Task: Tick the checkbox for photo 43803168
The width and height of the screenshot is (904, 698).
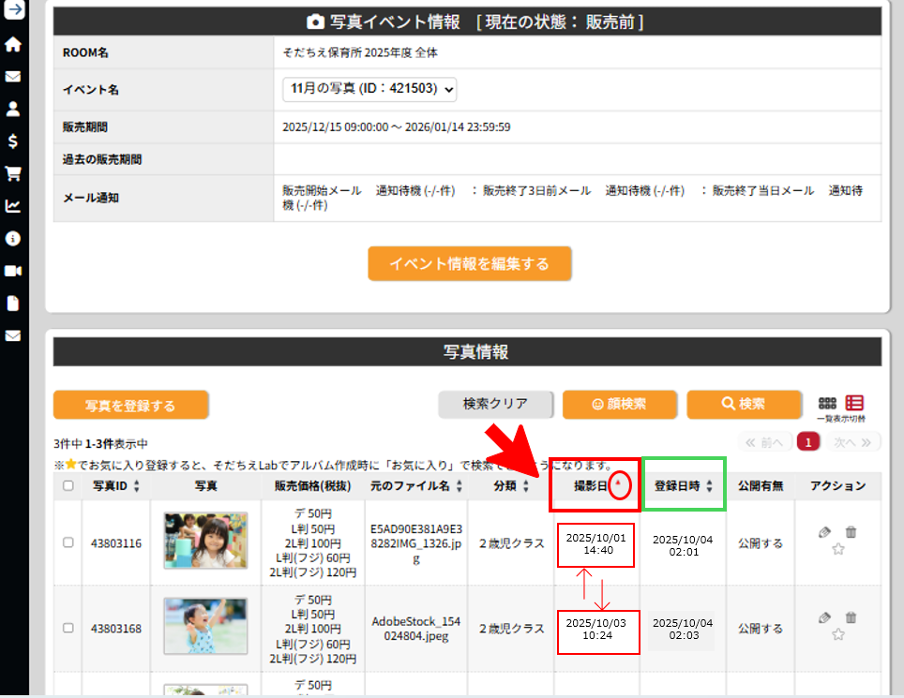Action: [68, 628]
